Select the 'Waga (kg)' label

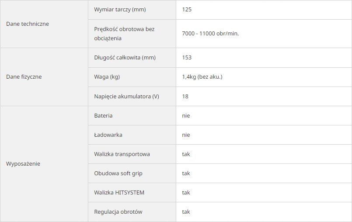point(107,77)
